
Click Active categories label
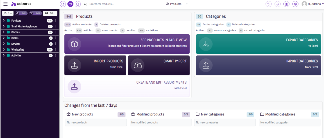pos(213,25)
